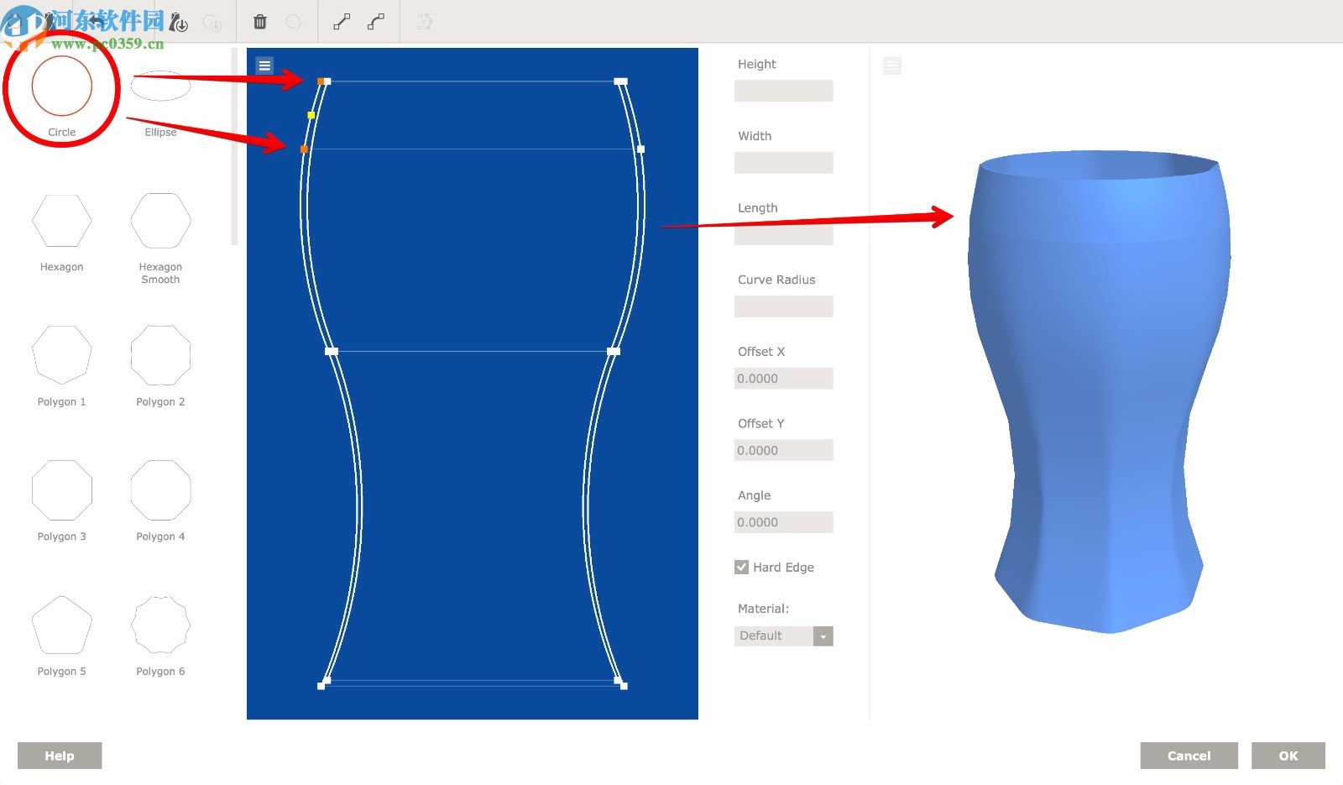This screenshot has height=785, width=1343.
Task: Open the hamburger menu in profile editor
Action: 264,65
